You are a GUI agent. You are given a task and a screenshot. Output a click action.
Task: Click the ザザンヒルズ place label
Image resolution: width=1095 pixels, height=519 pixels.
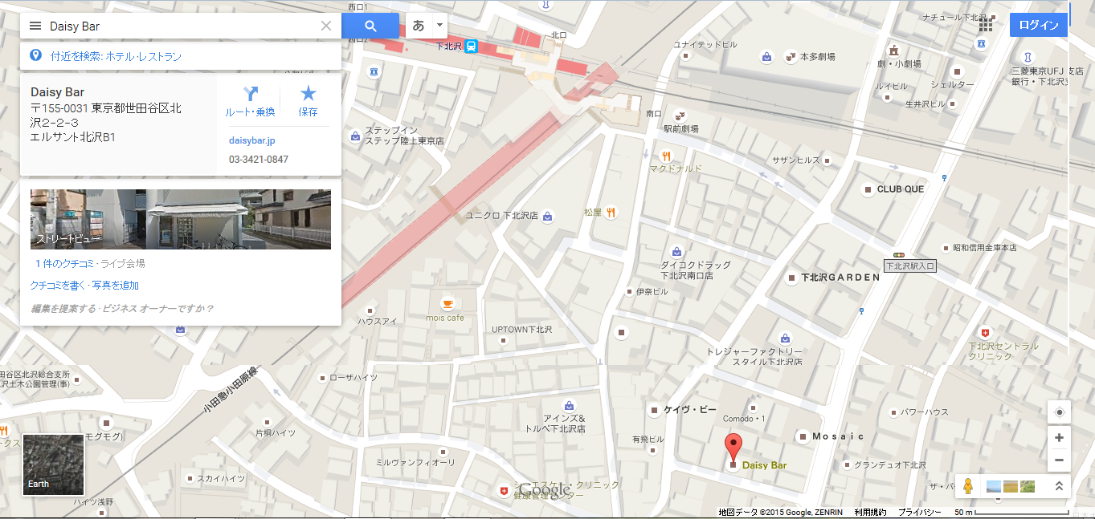796,160
